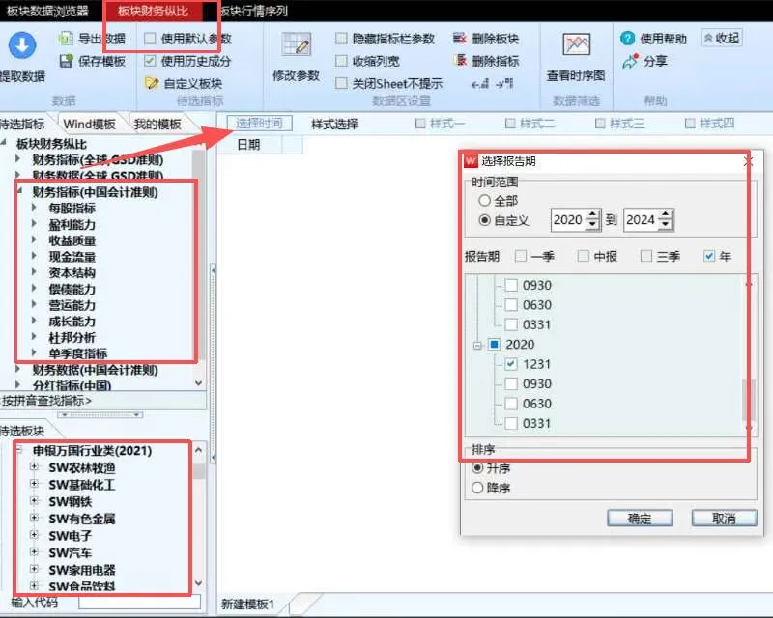
Task: Open 自定义板块 custom sector icon
Action: pos(152,83)
